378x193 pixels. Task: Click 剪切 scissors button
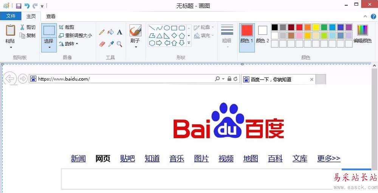[x=28, y=27]
